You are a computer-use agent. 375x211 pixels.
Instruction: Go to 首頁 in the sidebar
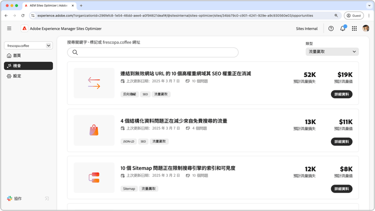pyautogui.click(x=28, y=55)
